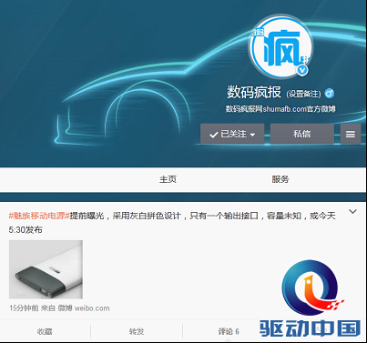Switch to the 服务 tab

[x=280, y=179]
